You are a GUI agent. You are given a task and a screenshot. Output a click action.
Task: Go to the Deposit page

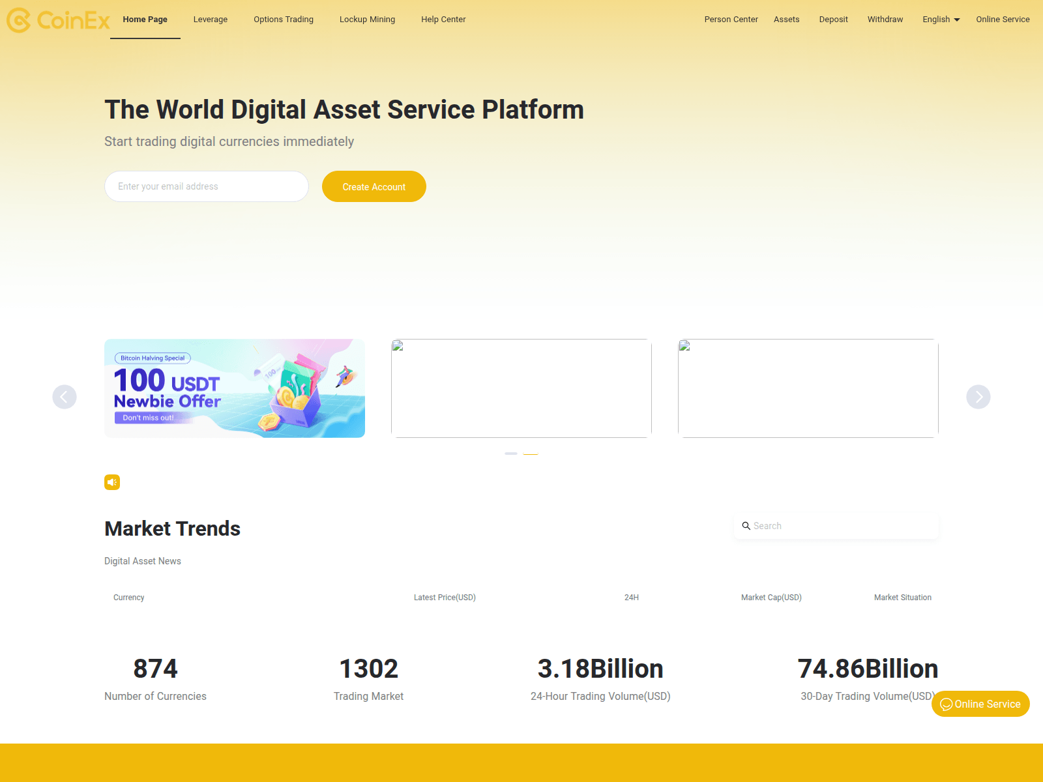coord(833,20)
